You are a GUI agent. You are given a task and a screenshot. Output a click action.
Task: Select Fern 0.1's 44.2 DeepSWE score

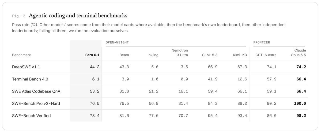[95, 67]
